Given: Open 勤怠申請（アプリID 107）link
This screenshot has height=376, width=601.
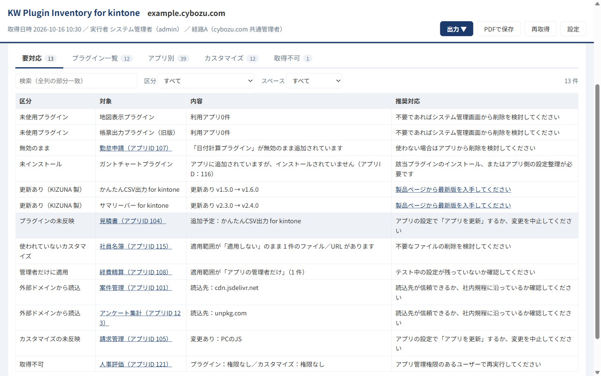Looking at the screenshot, I should click(136, 148).
